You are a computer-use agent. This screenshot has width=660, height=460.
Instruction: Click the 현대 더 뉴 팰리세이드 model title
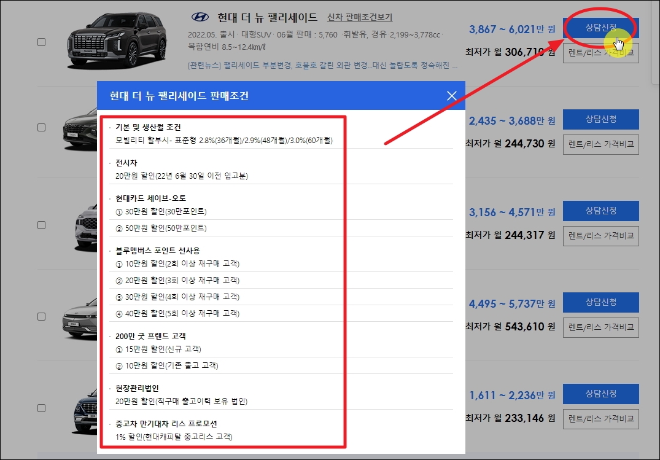[267, 17]
